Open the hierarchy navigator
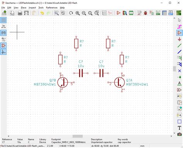Screen dimensions: 183x148 (x=104, y=13)
